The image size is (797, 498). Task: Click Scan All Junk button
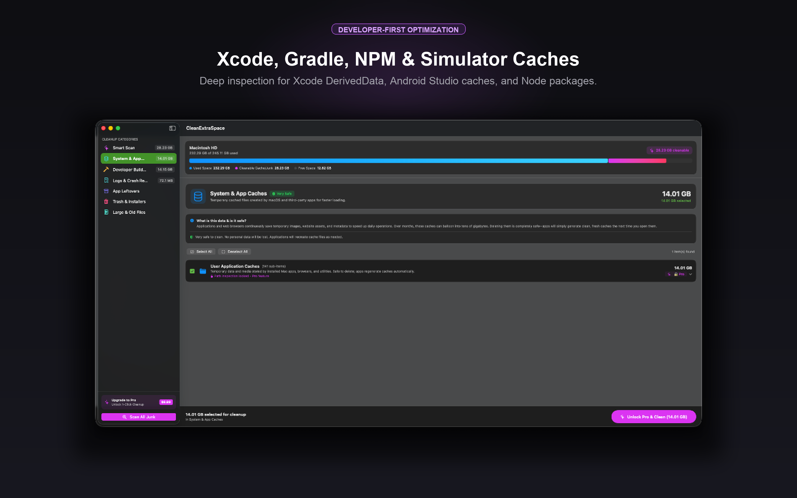tap(139, 417)
